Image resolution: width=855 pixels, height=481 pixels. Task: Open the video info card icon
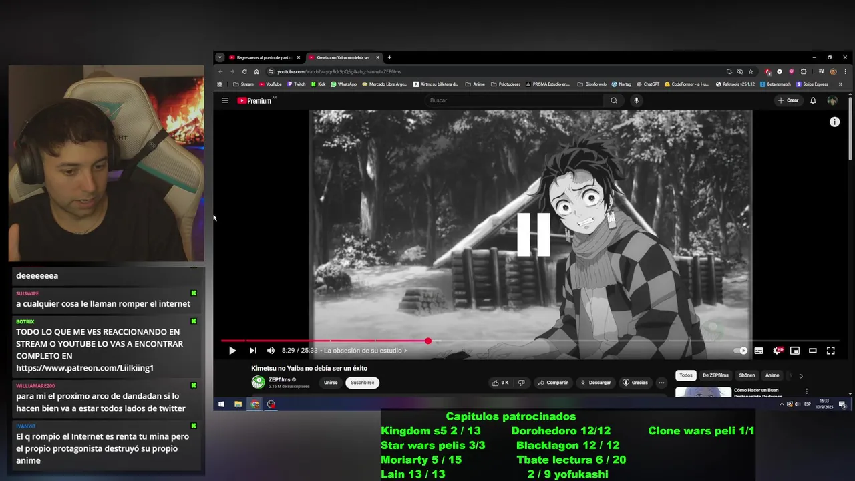point(834,122)
